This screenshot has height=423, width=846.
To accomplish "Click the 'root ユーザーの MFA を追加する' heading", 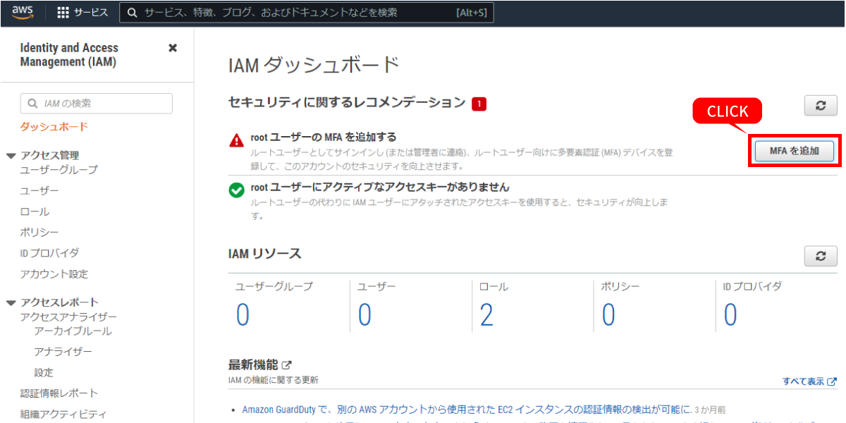I will (324, 137).
